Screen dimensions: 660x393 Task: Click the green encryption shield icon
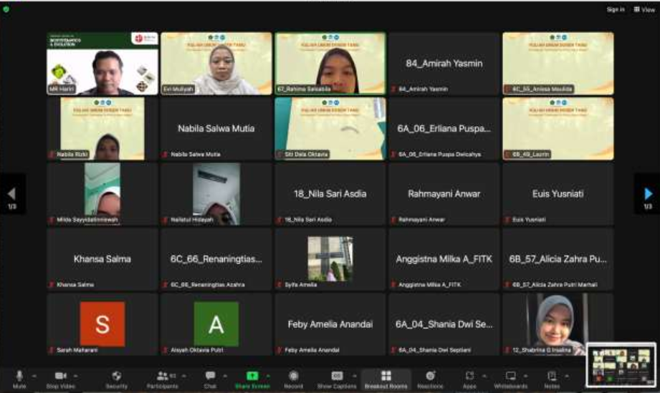[x=6, y=9]
